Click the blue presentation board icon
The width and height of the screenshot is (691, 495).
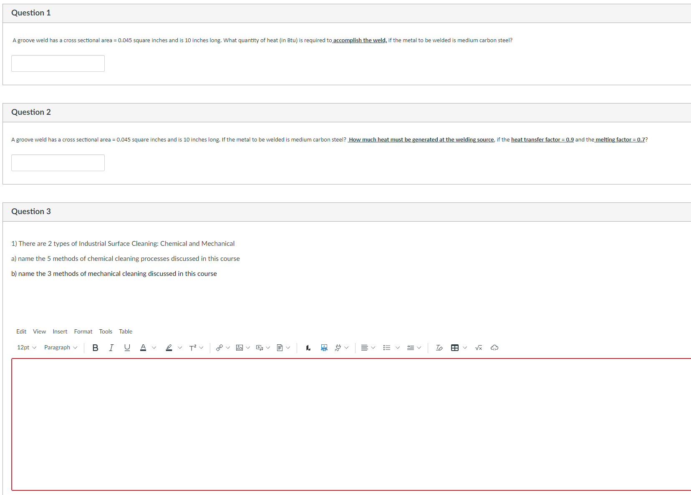pyautogui.click(x=324, y=348)
